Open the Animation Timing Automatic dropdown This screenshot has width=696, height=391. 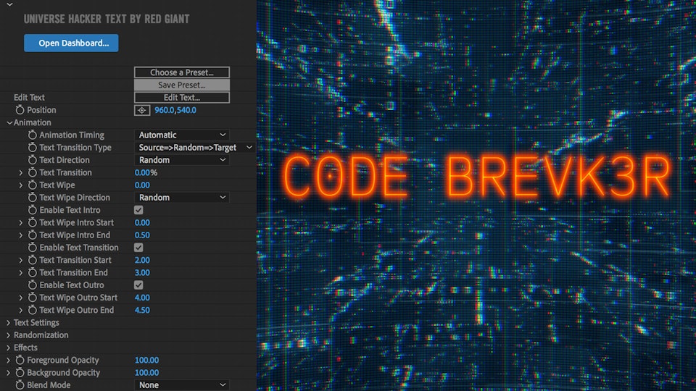point(182,135)
